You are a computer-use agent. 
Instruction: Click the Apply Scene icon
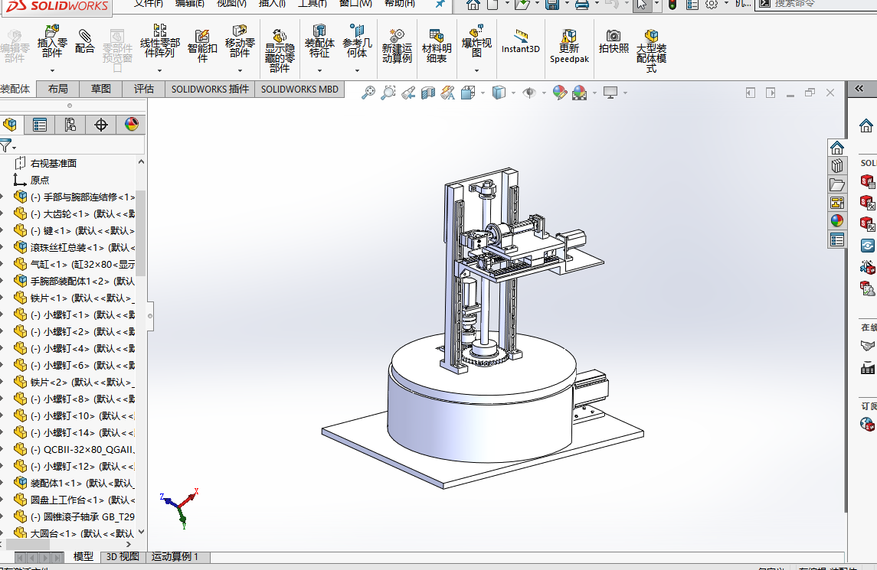click(580, 93)
